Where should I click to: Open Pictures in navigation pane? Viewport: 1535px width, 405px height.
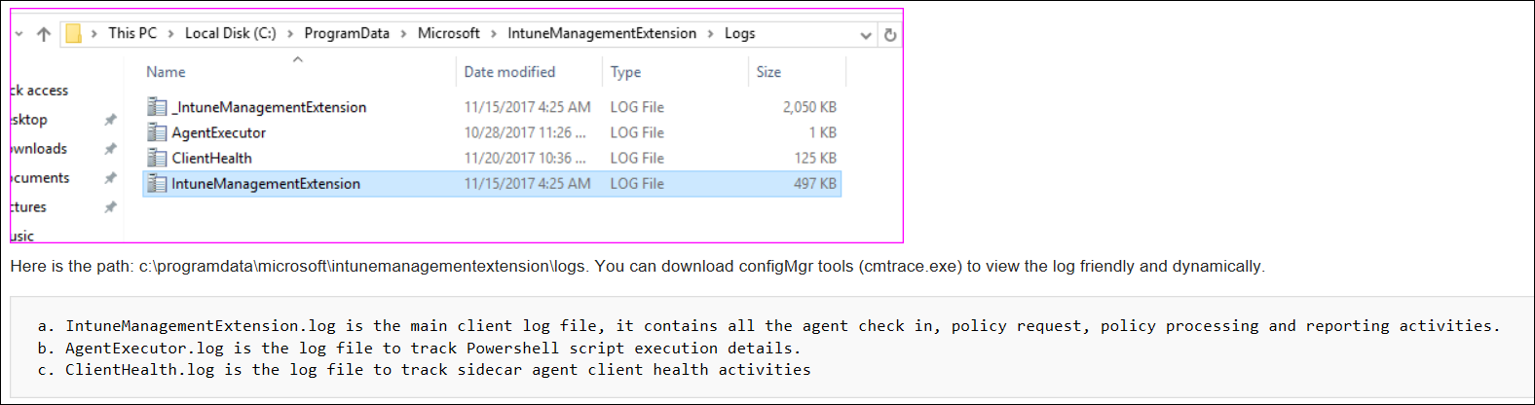coord(28,207)
